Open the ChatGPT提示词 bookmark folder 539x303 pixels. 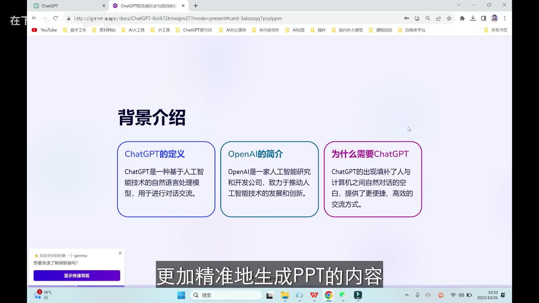(x=194, y=30)
